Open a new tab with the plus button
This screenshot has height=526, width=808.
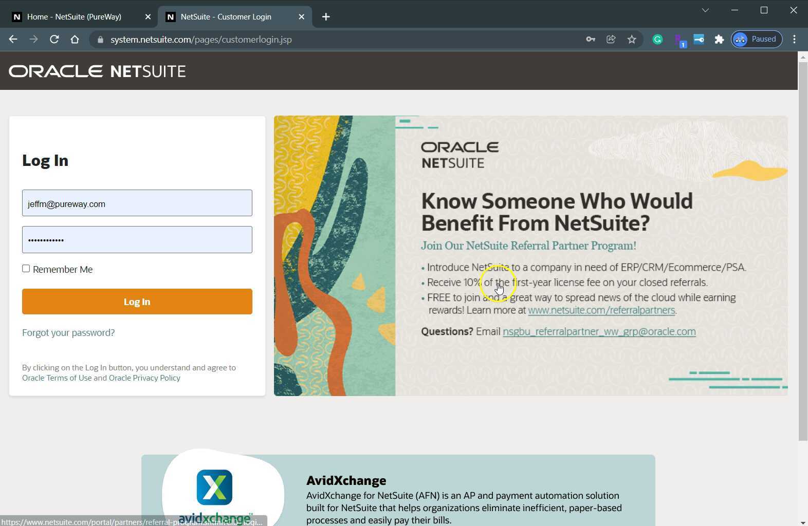pyautogui.click(x=325, y=16)
